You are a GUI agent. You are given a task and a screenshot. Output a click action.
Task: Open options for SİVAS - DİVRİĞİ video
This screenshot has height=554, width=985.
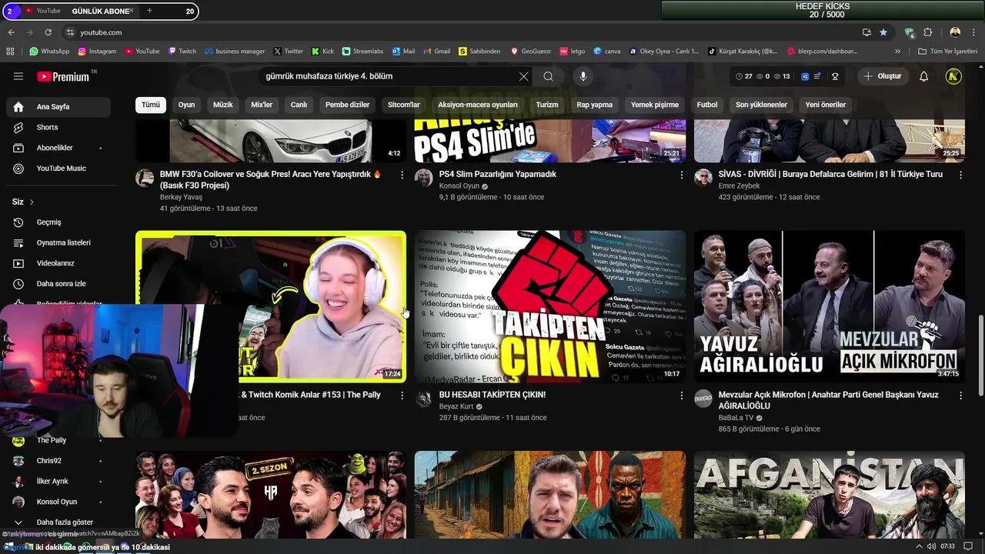click(960, 175)
